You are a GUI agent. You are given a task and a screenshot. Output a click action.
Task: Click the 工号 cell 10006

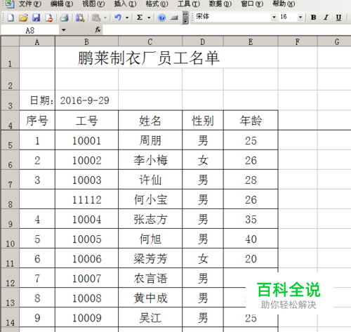(86, 258)
